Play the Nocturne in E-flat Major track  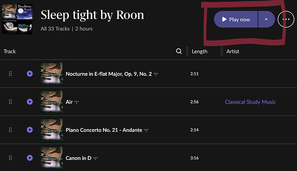(x=30, y=74)
